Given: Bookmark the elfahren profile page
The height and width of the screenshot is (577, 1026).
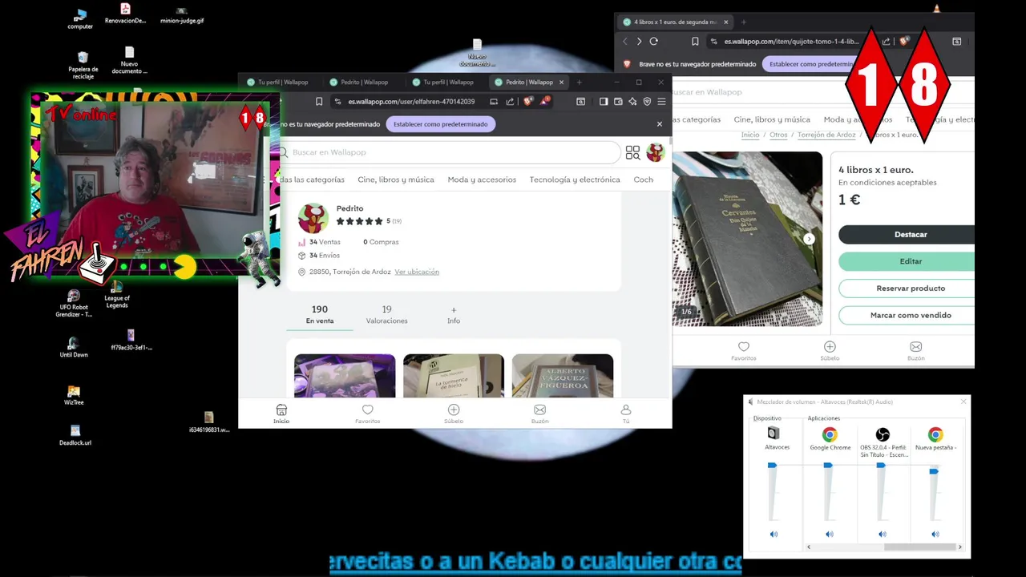Looking at the screenshot, I should tap(319, 102).
